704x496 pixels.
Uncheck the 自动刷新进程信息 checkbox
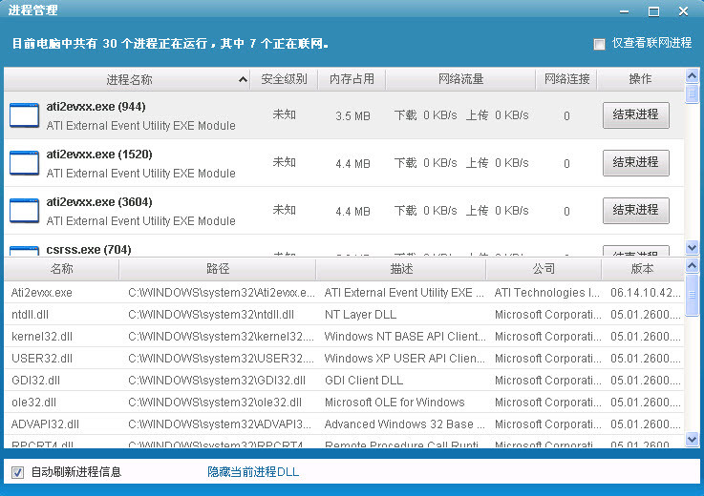pos(17,472)
